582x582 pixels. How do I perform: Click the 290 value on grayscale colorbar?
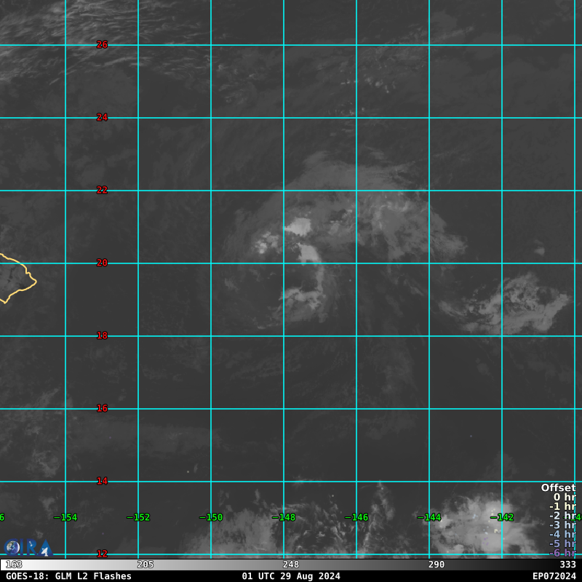click(x=436, y=565)
